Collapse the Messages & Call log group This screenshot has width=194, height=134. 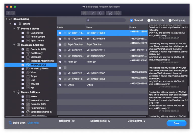[14, 45]
